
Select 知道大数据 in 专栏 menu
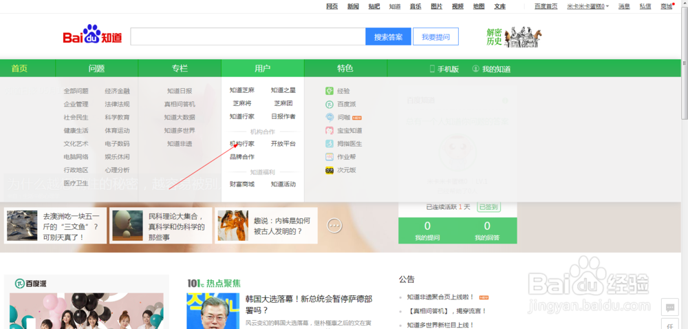click(180, 117)
